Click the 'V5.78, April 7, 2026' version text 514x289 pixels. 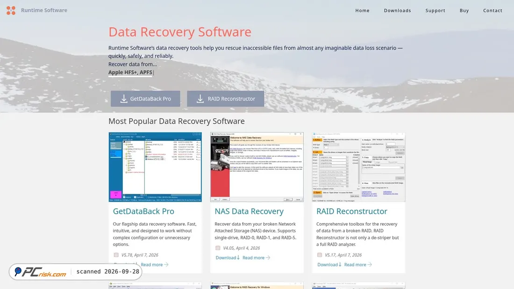(x=140, y=255)
